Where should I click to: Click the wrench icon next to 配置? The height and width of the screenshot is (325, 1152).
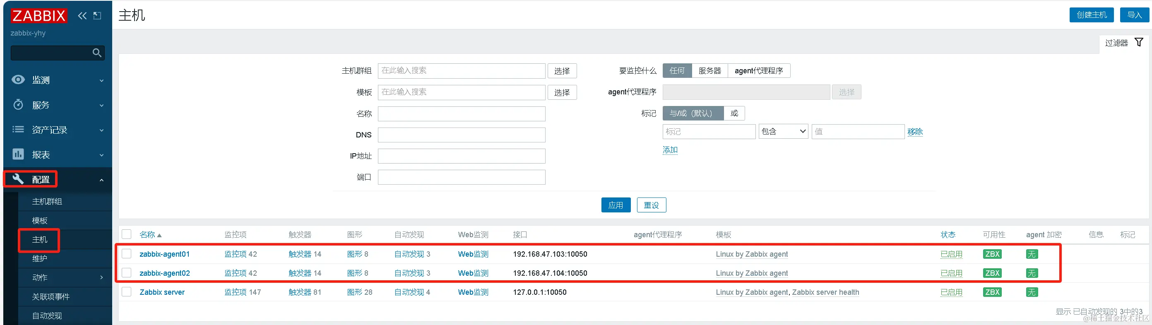click(18, 179)
